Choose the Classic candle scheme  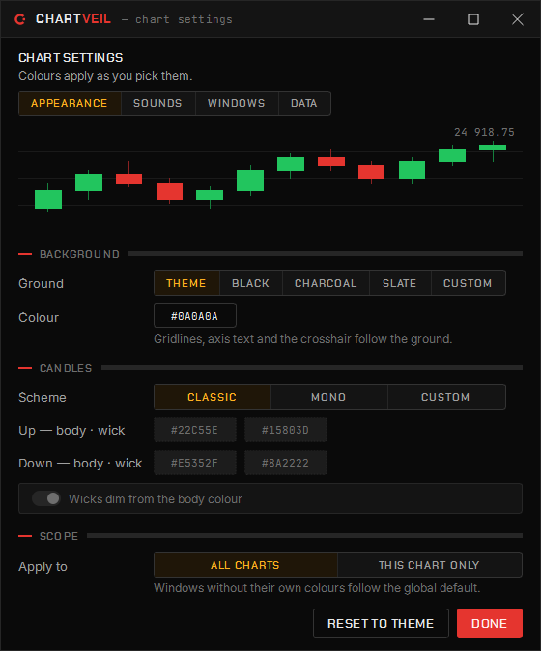tap(213, 397)
